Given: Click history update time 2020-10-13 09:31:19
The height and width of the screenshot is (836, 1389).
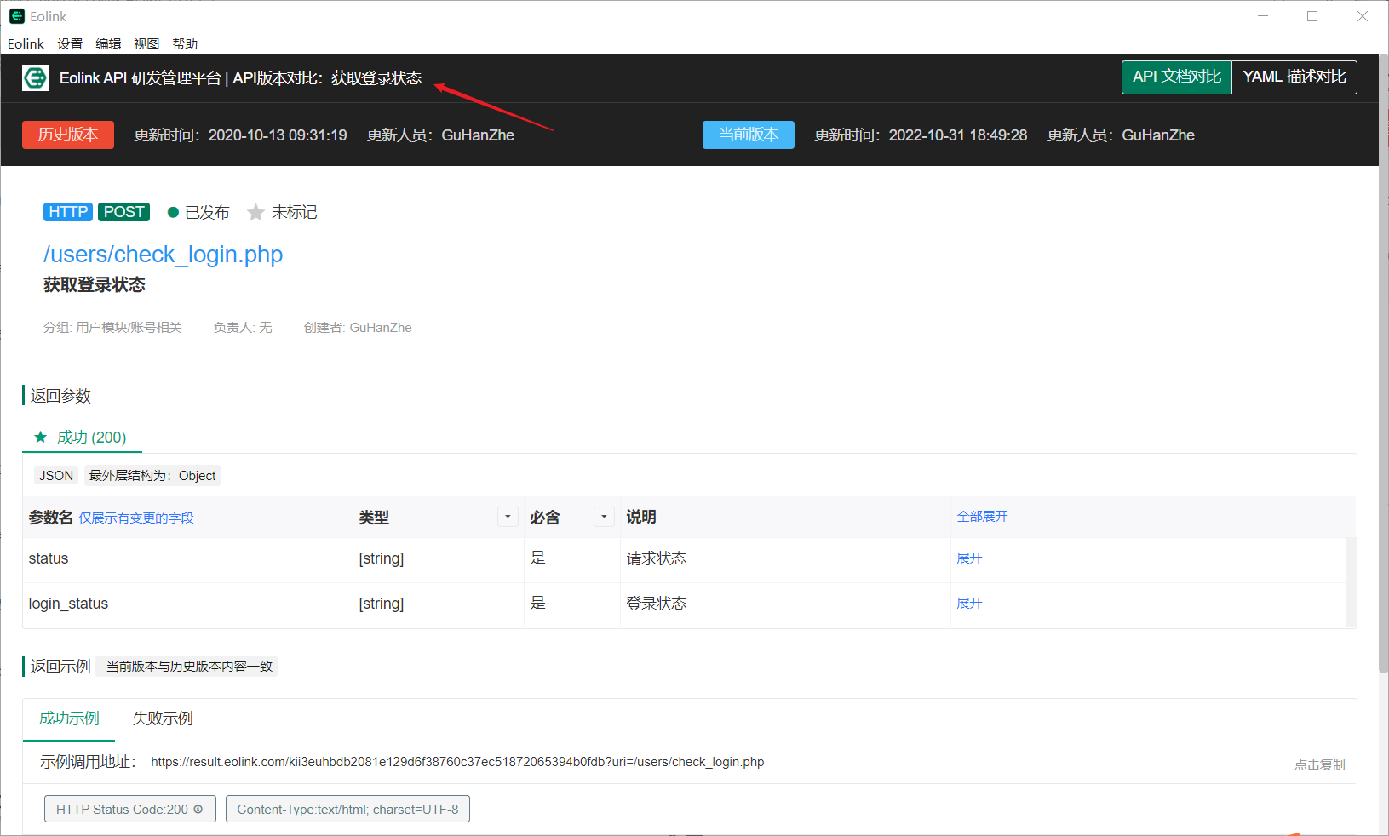Looking at the screenshot, I should point(278,135).
